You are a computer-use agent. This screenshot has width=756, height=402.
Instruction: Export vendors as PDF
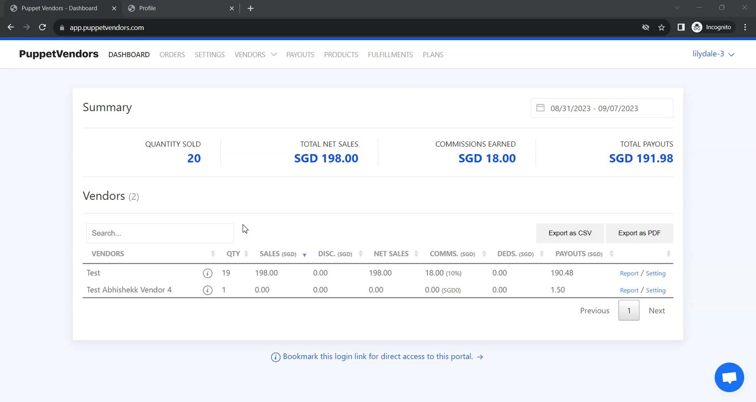pos(639,233)
